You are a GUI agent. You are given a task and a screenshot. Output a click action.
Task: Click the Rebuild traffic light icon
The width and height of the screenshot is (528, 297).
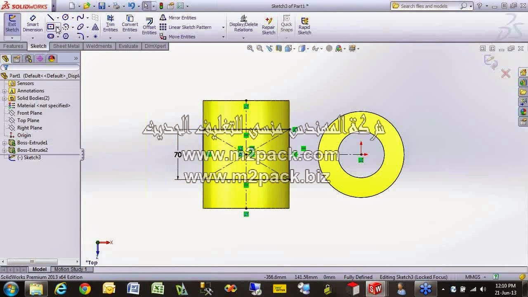pyautogui.click(x=161, y=6)
